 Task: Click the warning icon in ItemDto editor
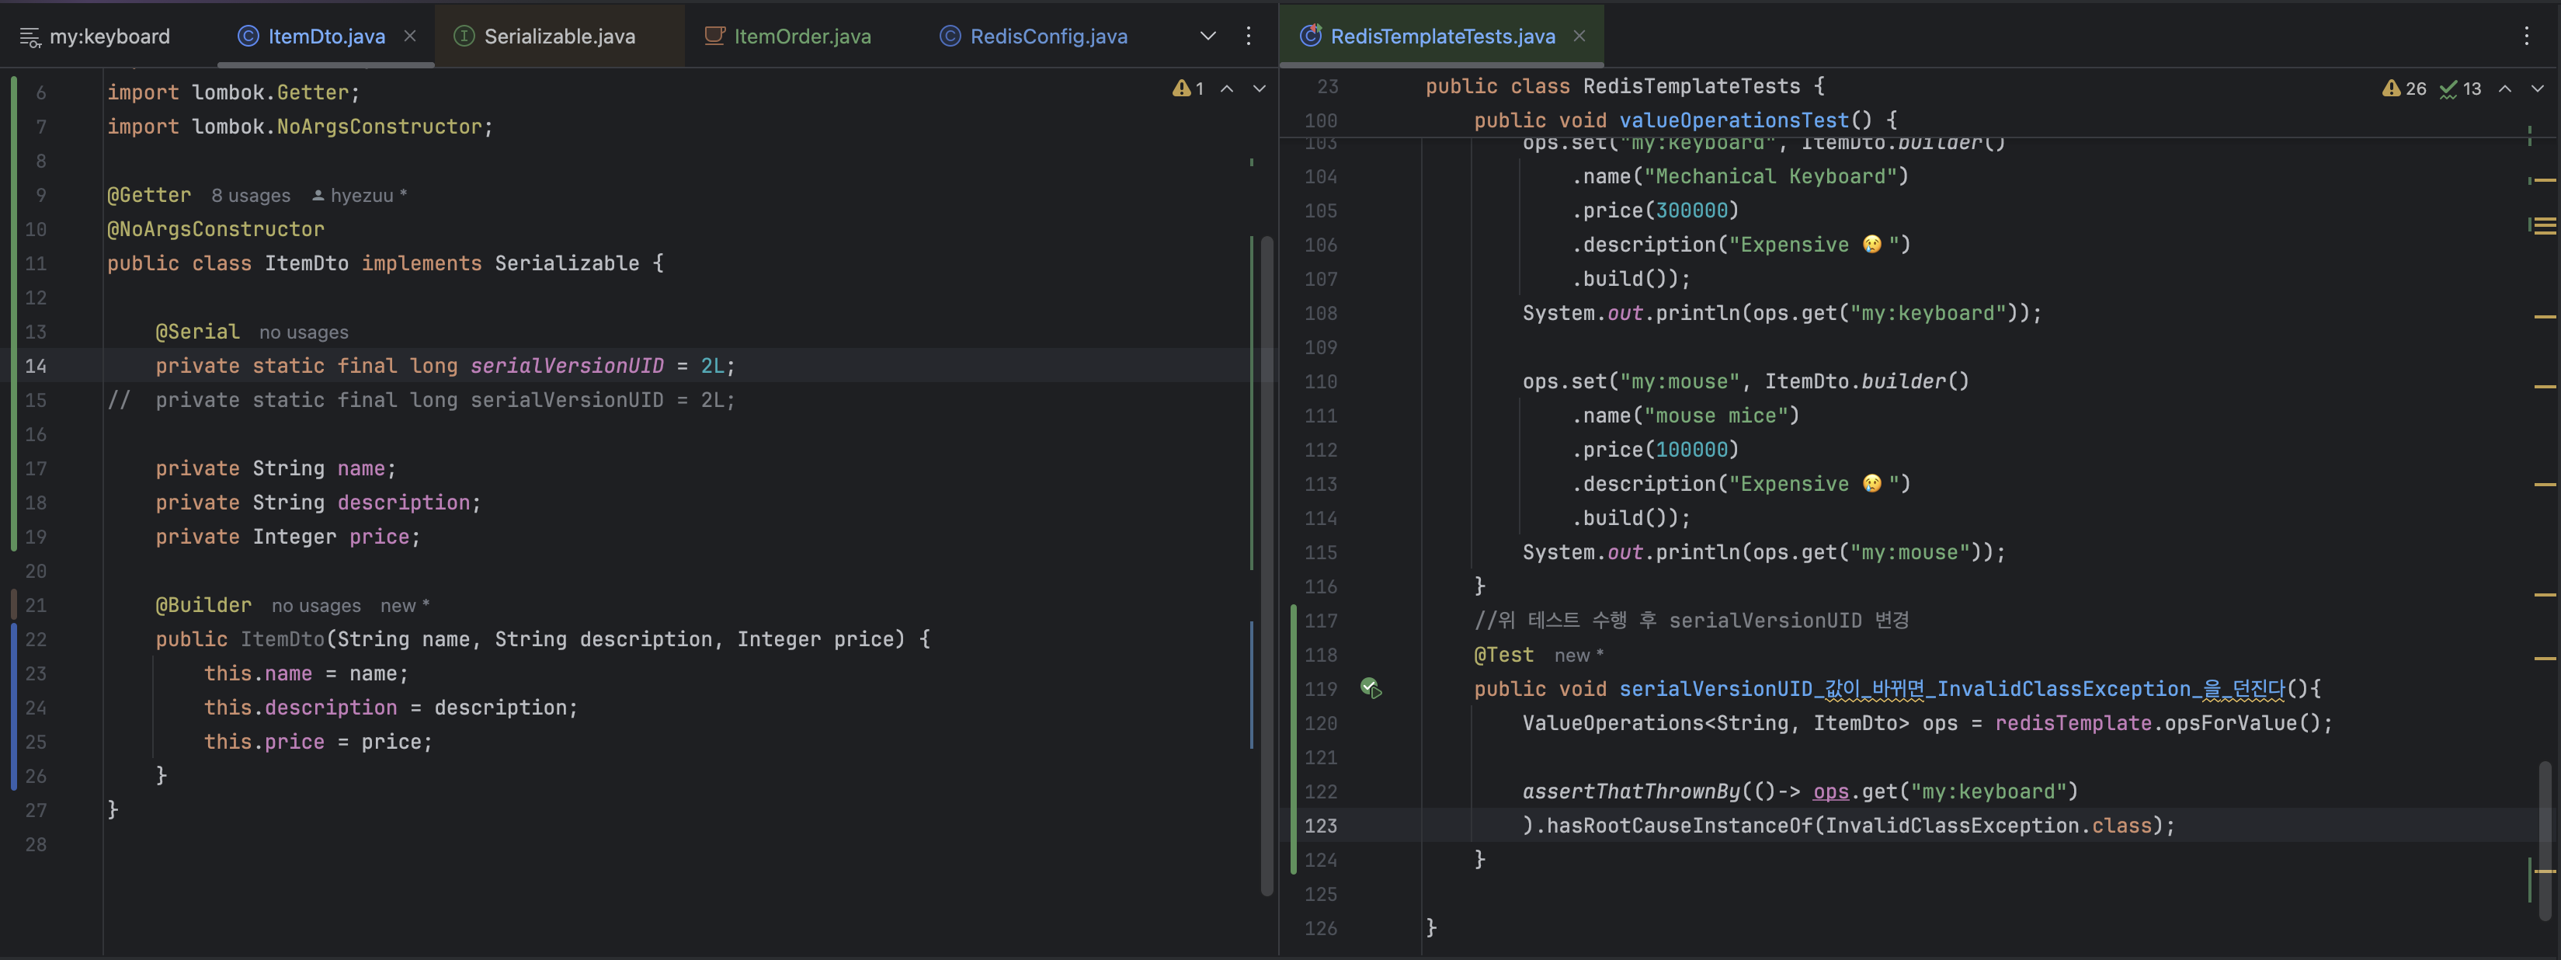[x=1181, y=89]
